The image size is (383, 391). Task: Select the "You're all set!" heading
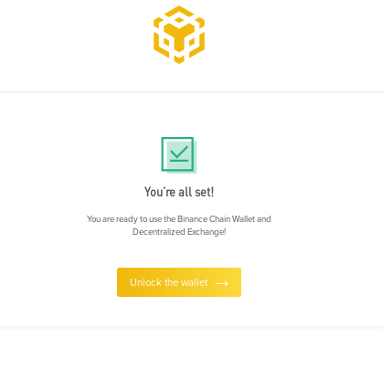[179, 192]
